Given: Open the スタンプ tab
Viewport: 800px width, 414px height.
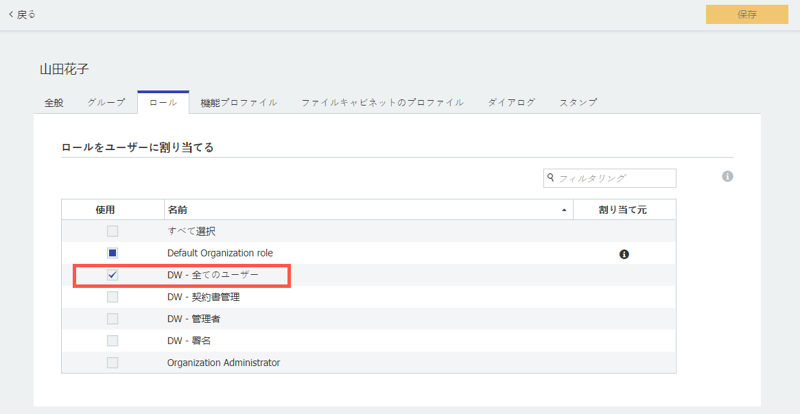Looking at the screenshot, I should [578, 103].
